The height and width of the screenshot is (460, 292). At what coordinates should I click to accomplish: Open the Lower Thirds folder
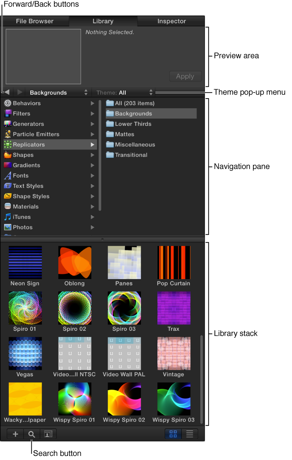[151, 124]
